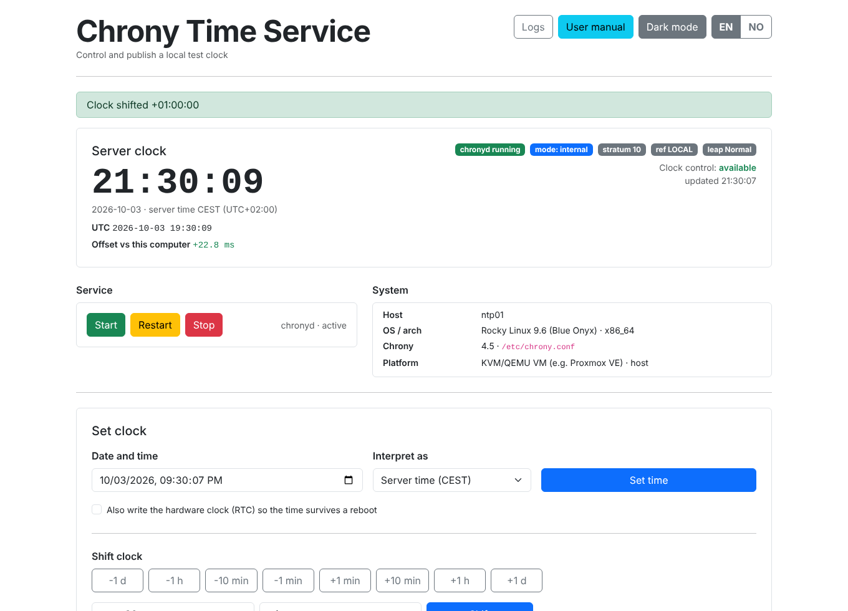Click the Chrony Time Service heading
This screenshot has width=848, height=611.
pos(223,31)
